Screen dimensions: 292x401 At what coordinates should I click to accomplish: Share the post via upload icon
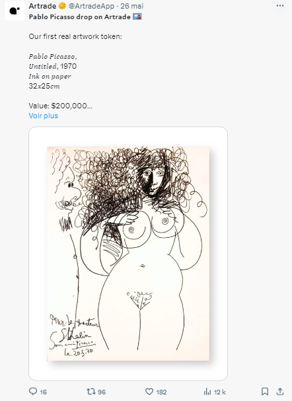[x=280, y=392]
